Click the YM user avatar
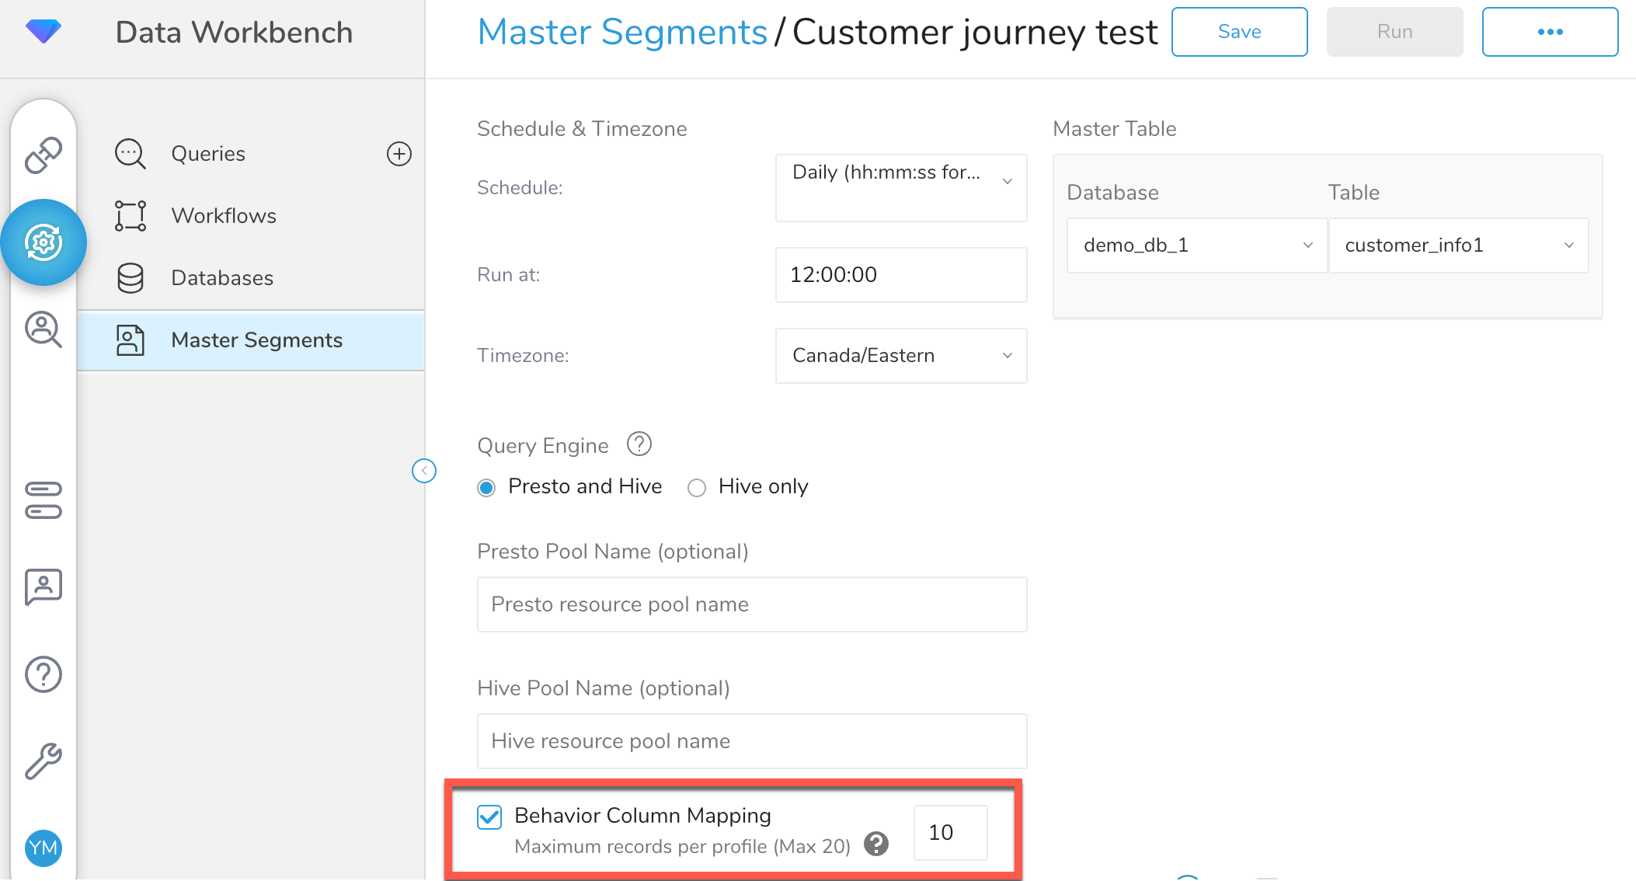Screen dimensions: 1636x881 44,848
